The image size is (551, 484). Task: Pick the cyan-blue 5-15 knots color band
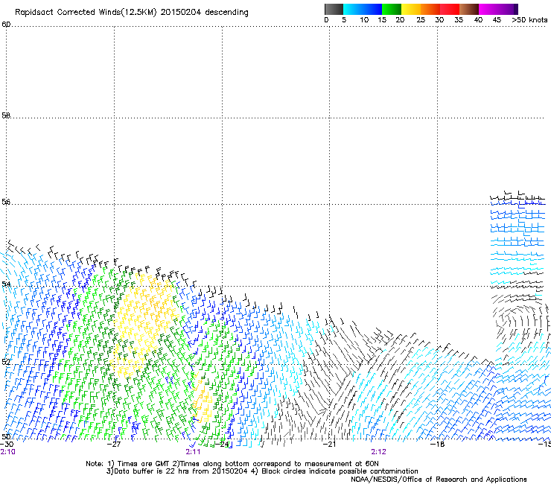click(363, 9)
